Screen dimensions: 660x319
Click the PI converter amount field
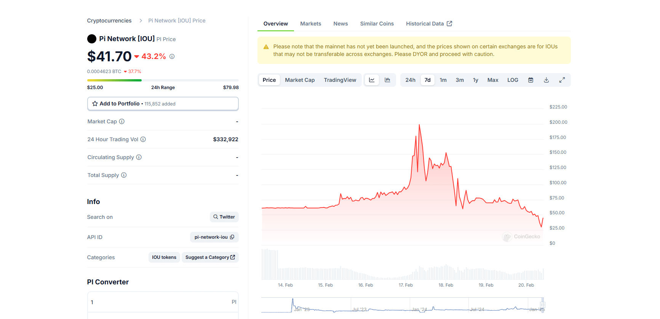pos(163,302)
